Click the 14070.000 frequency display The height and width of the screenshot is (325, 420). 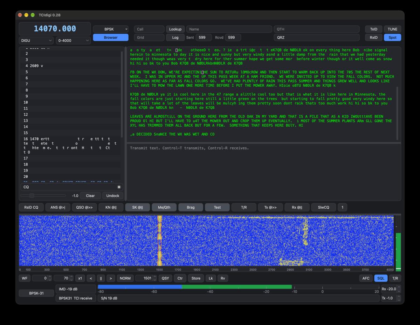(55, 29)
